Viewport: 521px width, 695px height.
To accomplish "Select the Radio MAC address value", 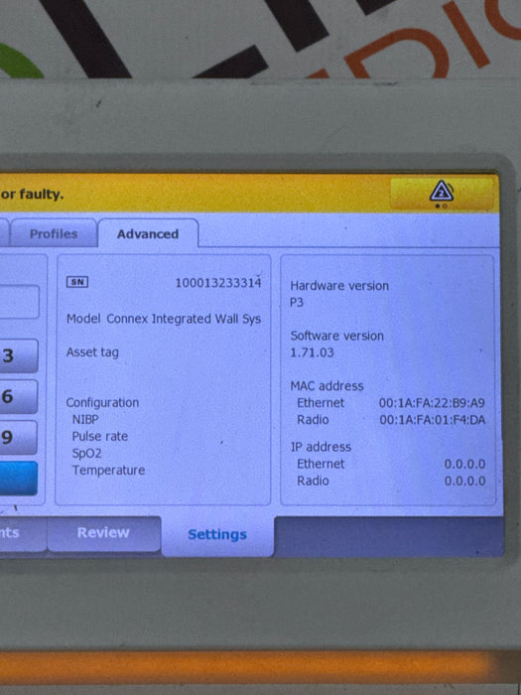I will click(x=433, y=420).
